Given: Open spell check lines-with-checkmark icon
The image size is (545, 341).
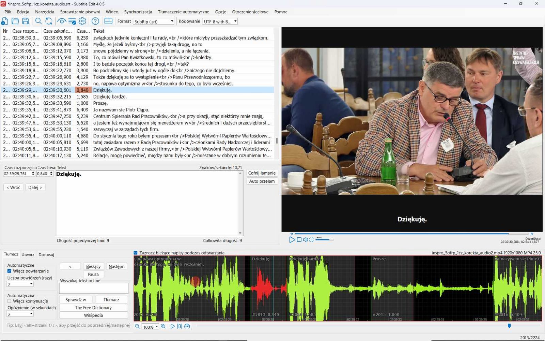Looking at the screenshot, I should click(x=72, y=21).
